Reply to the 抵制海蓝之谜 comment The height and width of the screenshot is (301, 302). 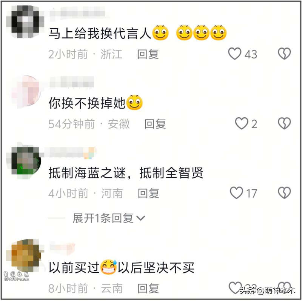tap(148, 193)
